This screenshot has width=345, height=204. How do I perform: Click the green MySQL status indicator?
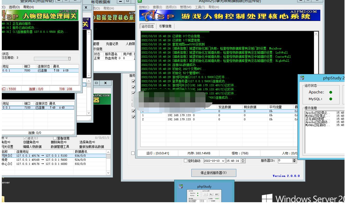(x=331, y=99)
